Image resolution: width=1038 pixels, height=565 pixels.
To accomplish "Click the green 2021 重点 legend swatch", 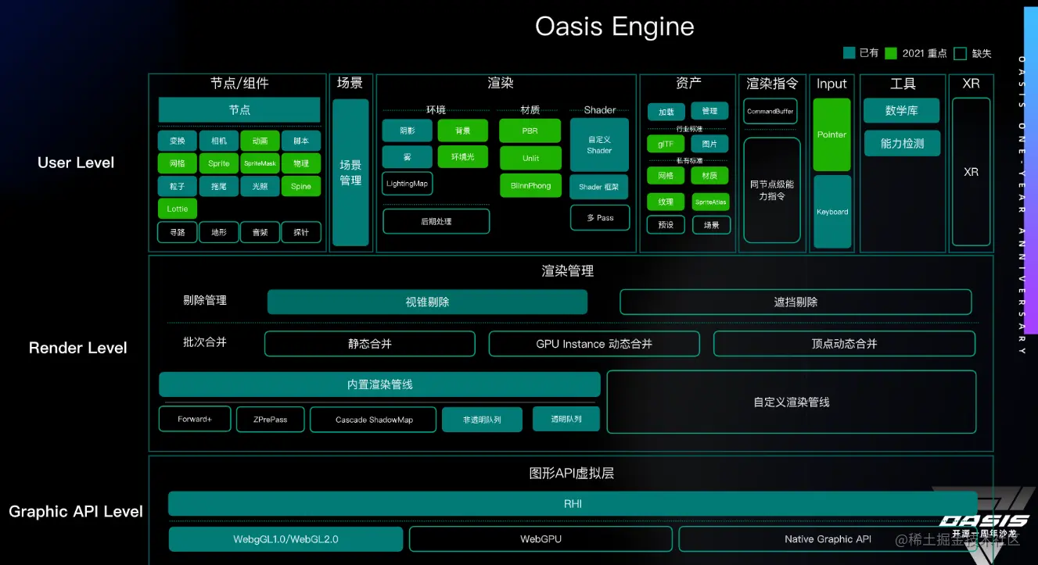I will click(x=891, y=53).
